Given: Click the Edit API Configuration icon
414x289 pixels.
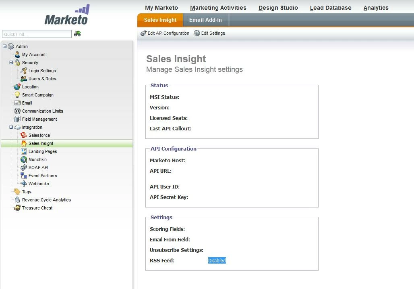Looking at the screenshot, I should pyautogui.click(x=143, y=34).
